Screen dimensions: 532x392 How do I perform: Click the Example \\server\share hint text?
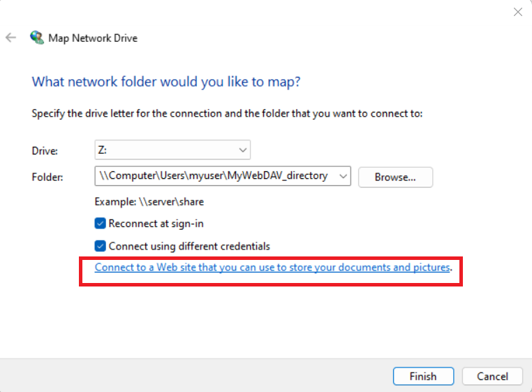point(149,201)
